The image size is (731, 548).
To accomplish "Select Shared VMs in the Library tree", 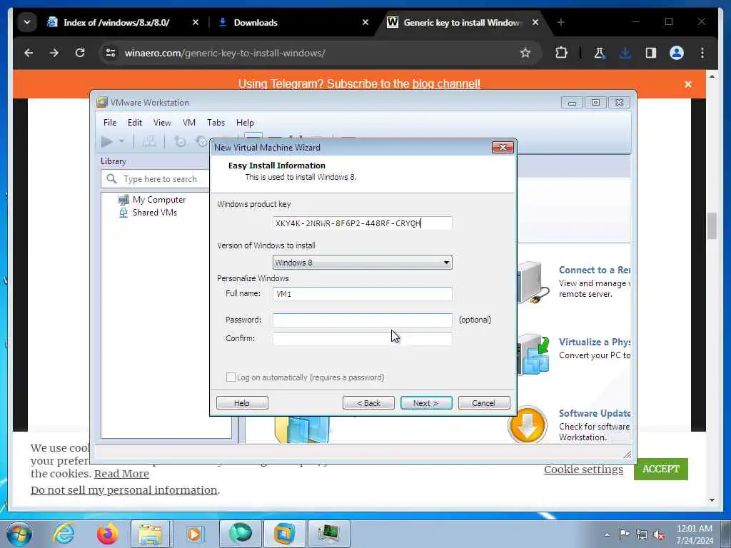I will 148,213.
